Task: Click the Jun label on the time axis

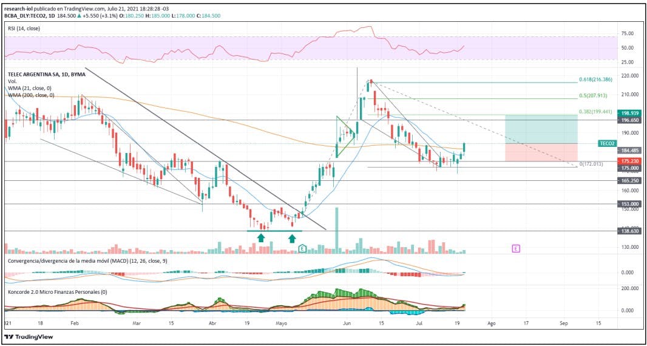Action: point(347,322)
